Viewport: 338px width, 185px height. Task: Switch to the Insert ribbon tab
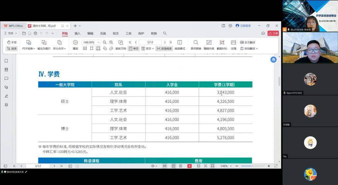pos(77,33)
